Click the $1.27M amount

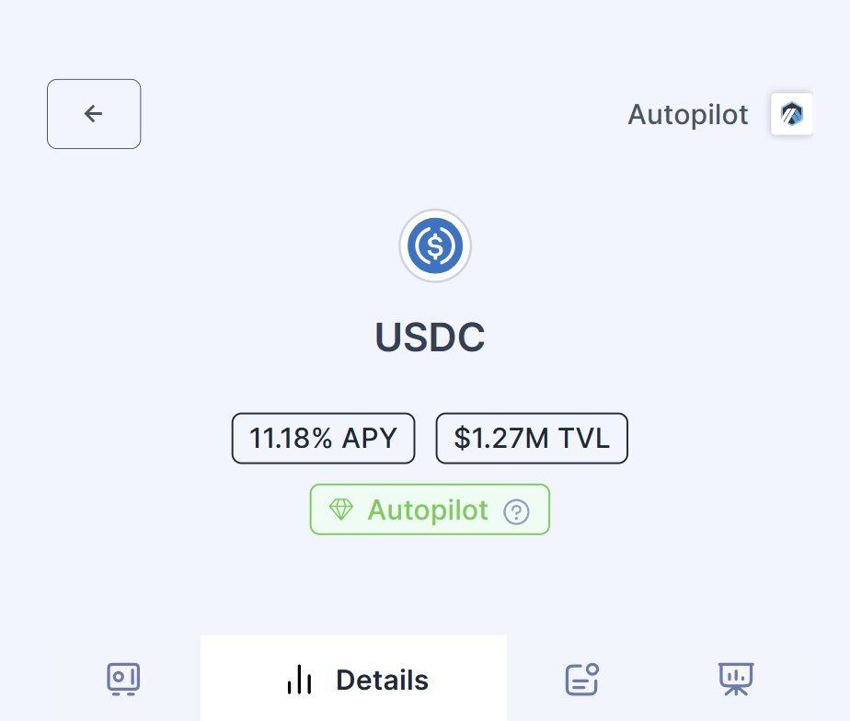500,439
